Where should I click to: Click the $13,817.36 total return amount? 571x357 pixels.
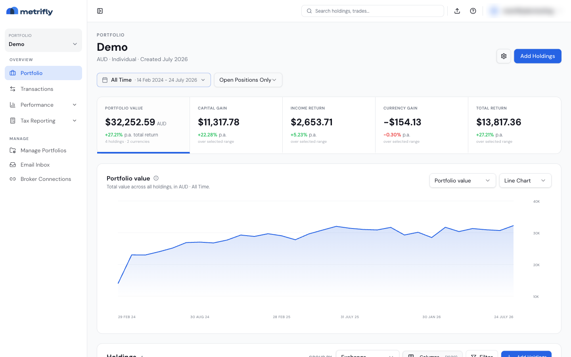[499, 122]
